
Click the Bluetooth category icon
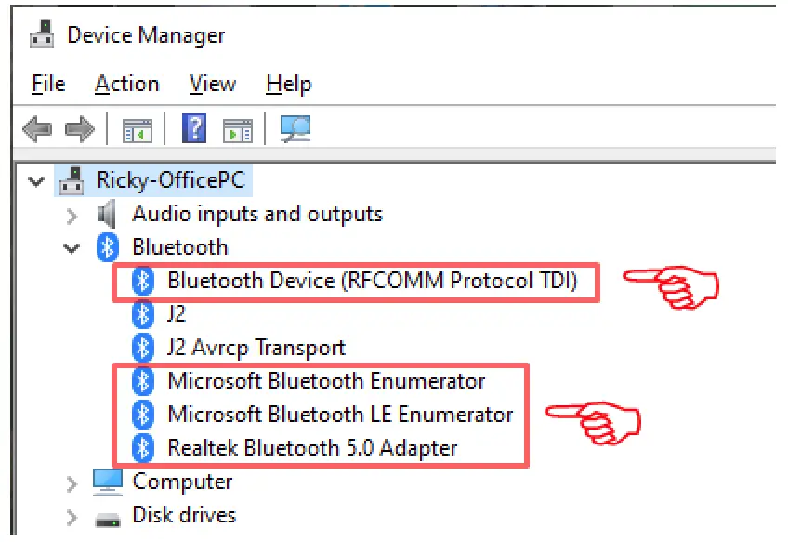(x=108, y=247)
